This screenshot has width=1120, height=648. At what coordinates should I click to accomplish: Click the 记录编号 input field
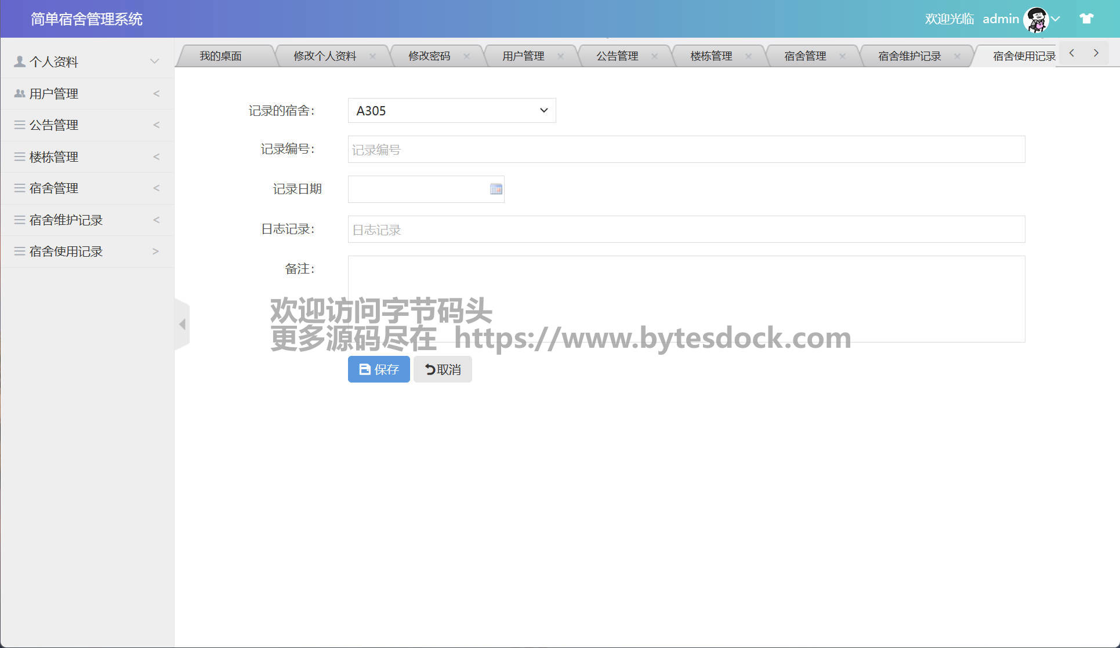(x=686, y=150)
